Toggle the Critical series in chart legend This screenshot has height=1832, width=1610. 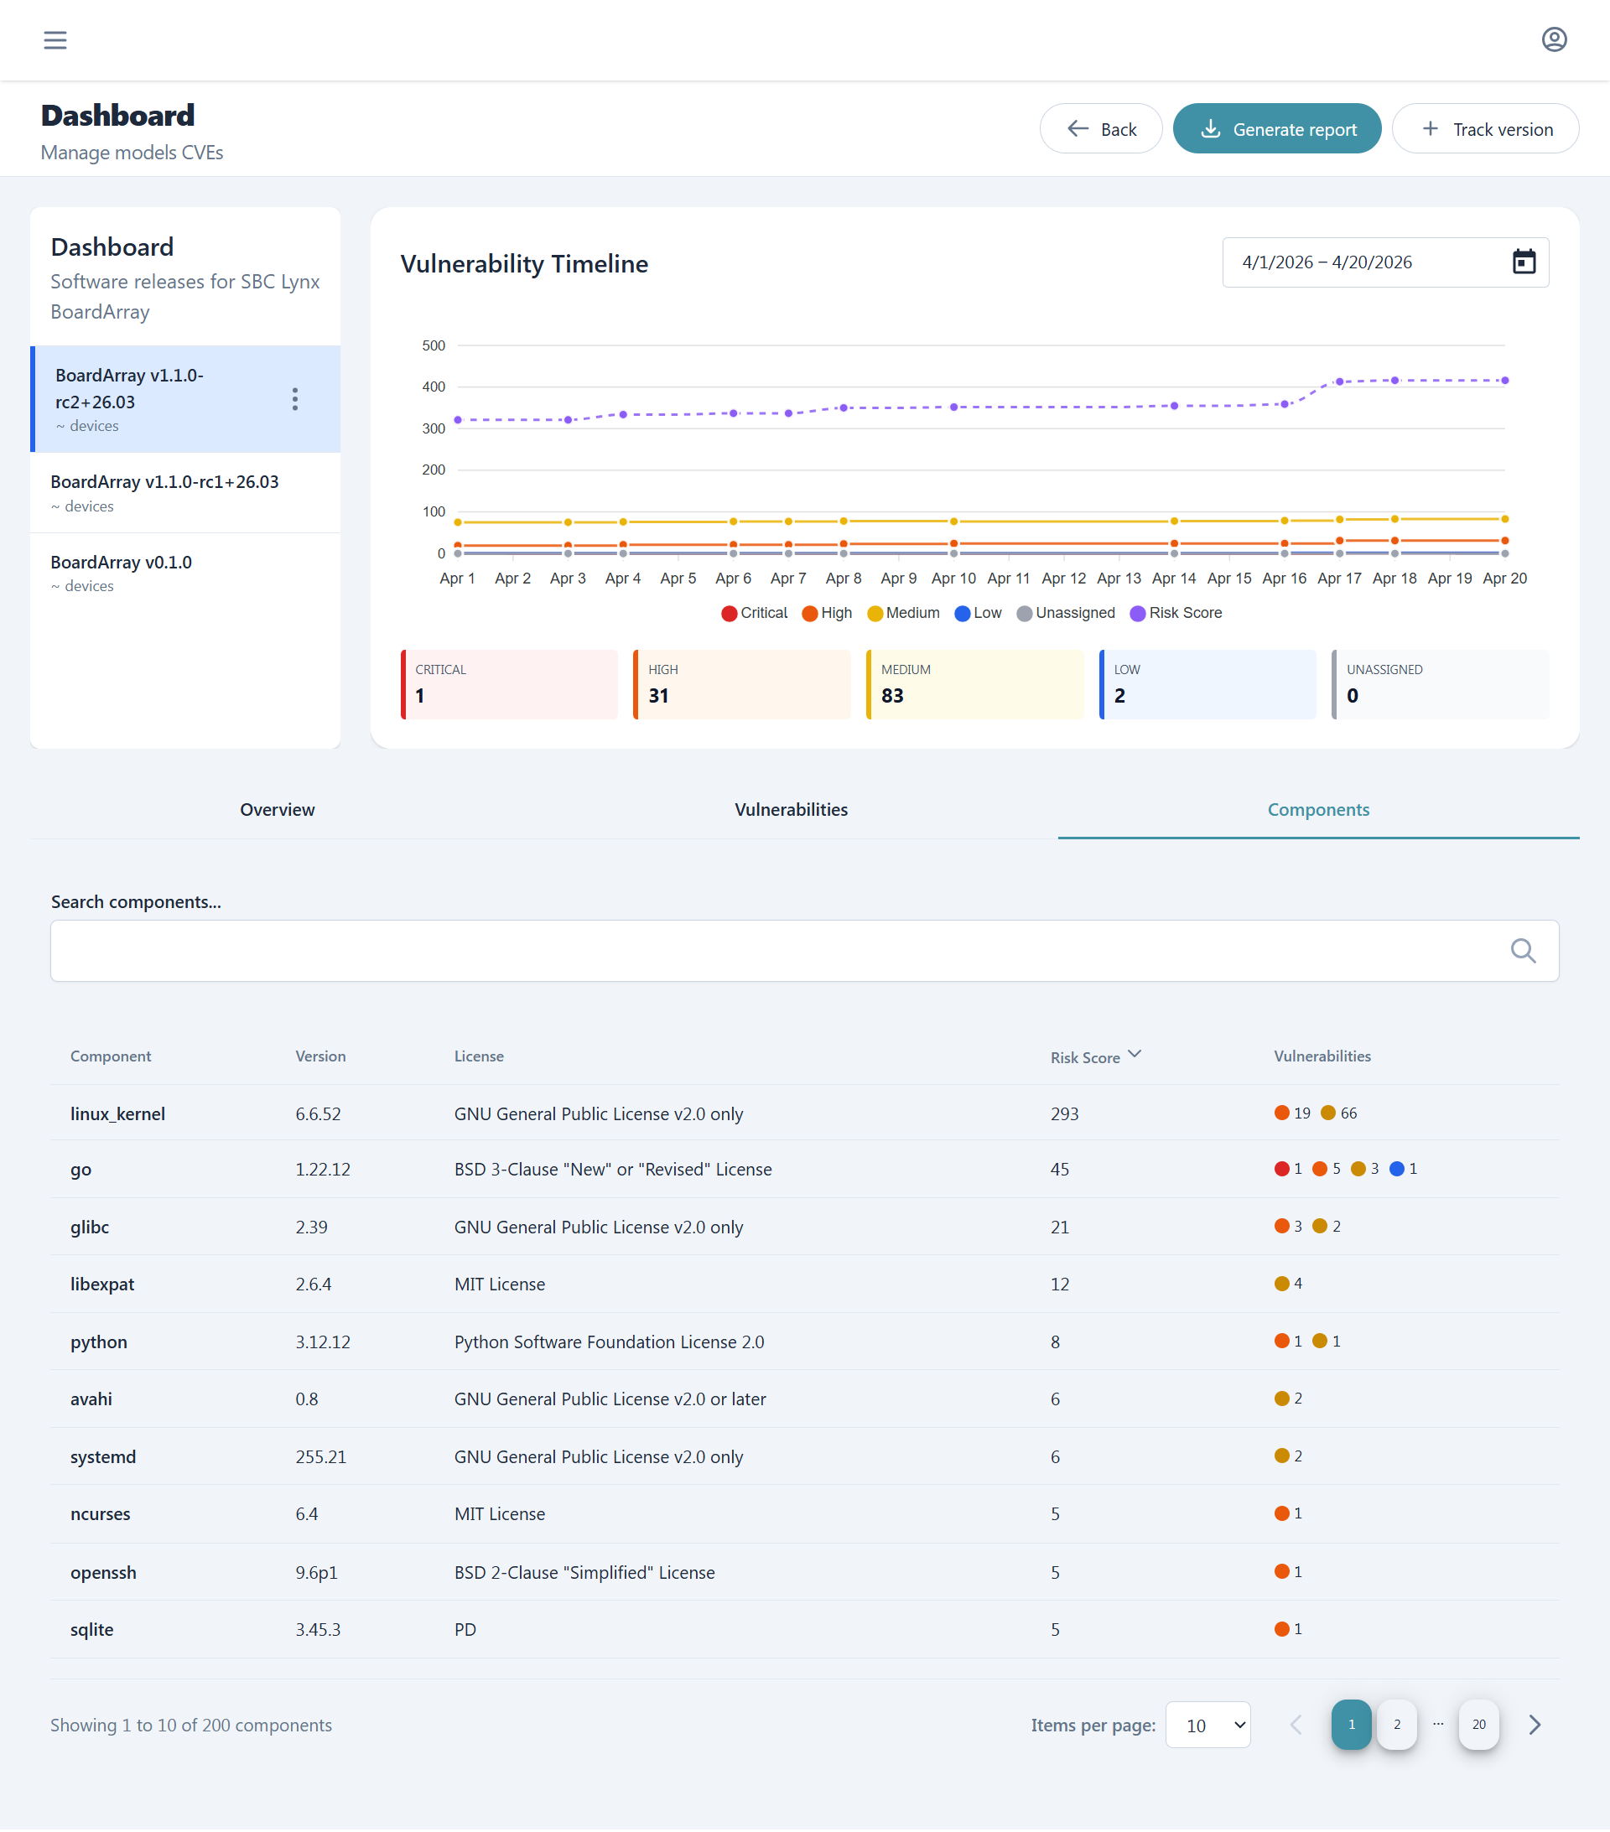pos(754,613)
